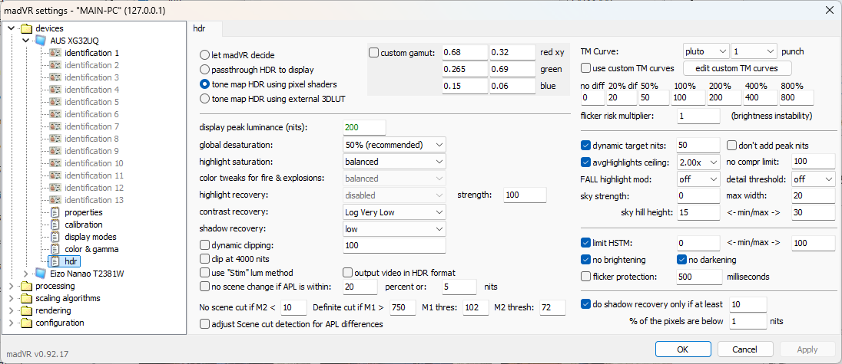The image size is (842, 364).
Task: Click the OK button
Action: point(682,349)
